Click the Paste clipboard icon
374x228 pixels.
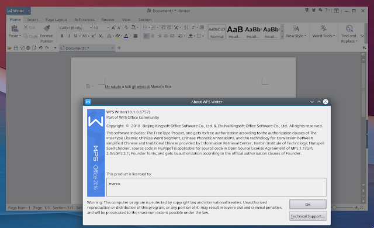pyautogui.click(x=15, y=29)
